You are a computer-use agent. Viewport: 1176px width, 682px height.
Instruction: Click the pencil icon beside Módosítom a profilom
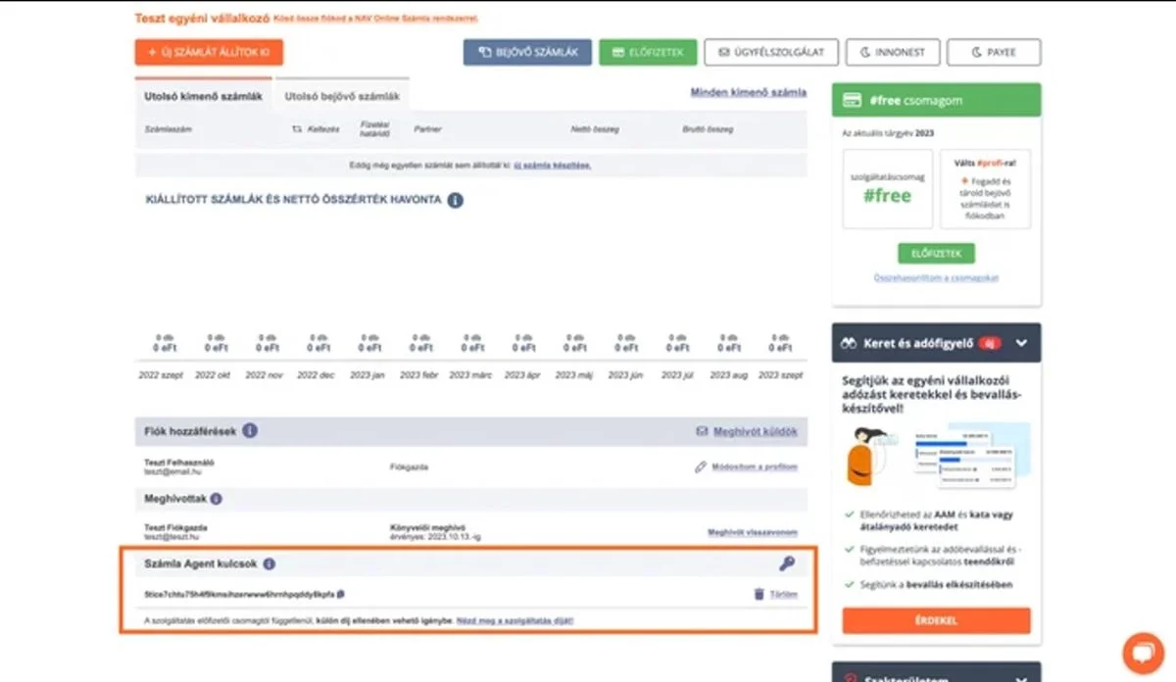click(x=701, y=467)
